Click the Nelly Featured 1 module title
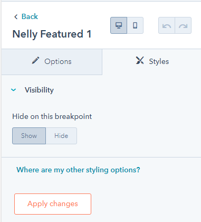Screen dimensions: 201x222 (x=52, y=34)
